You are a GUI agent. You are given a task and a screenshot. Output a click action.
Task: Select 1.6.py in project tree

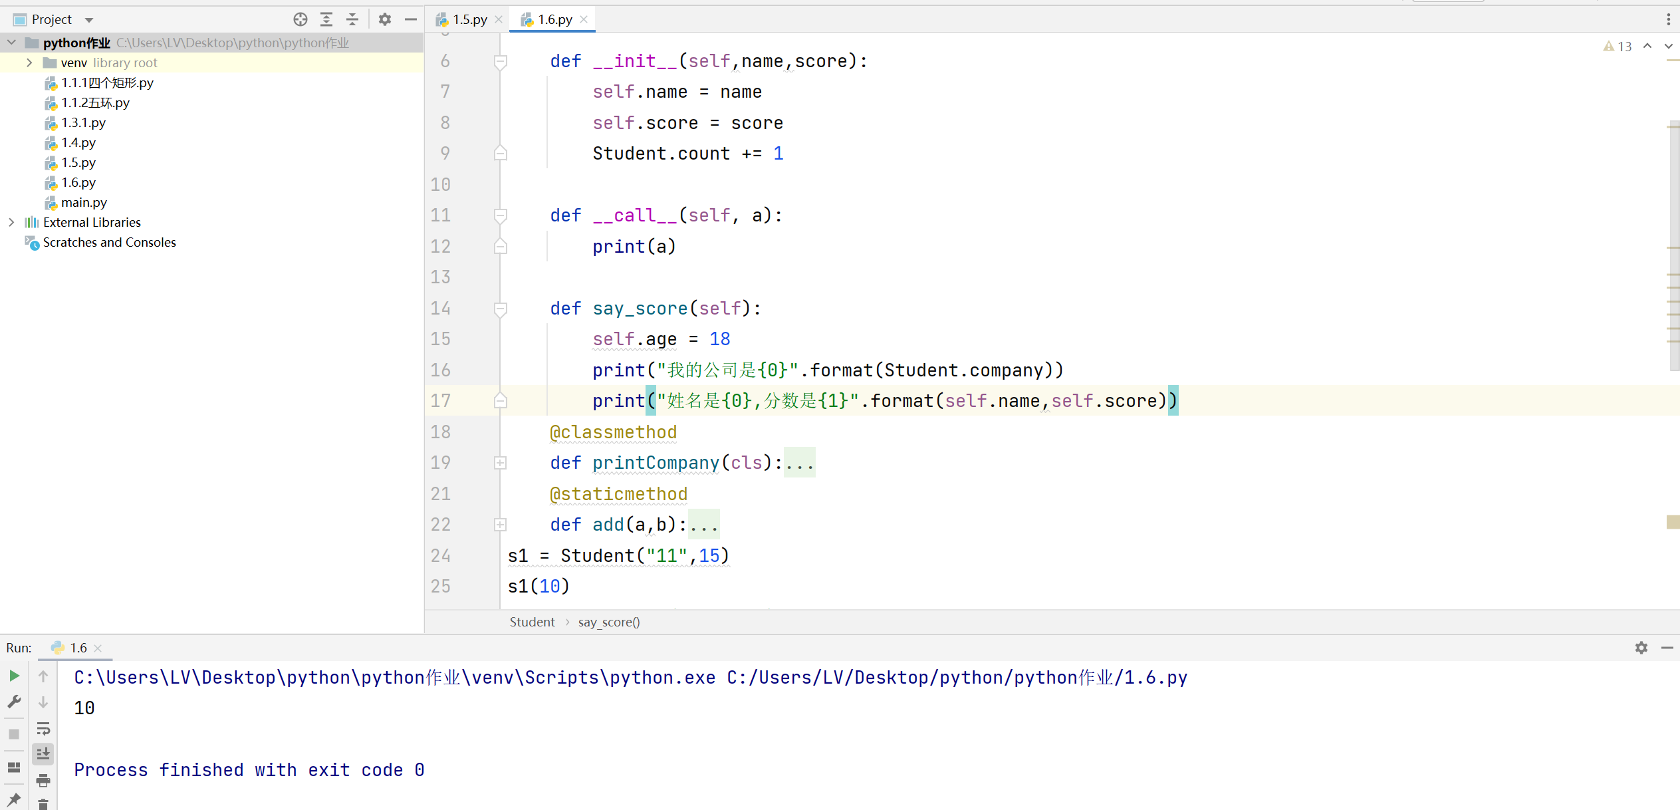coord(78,182)
